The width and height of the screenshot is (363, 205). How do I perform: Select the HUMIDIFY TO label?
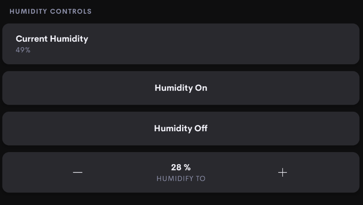(x=181, y=179)
